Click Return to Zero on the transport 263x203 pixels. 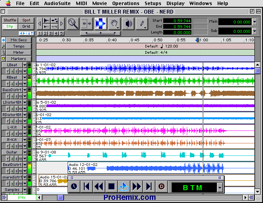[87, 187]
